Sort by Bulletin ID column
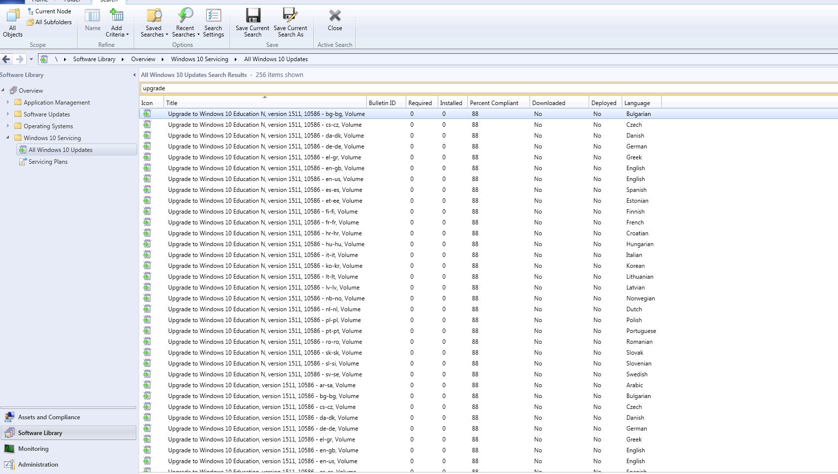This screenshot has height=474, width=838. point(386,103)
